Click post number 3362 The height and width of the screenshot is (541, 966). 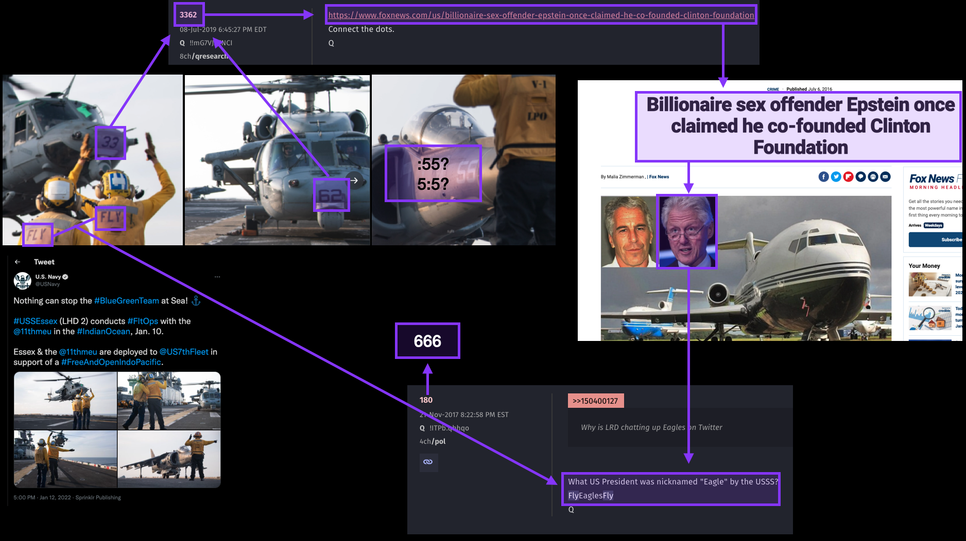coord(188,15)
